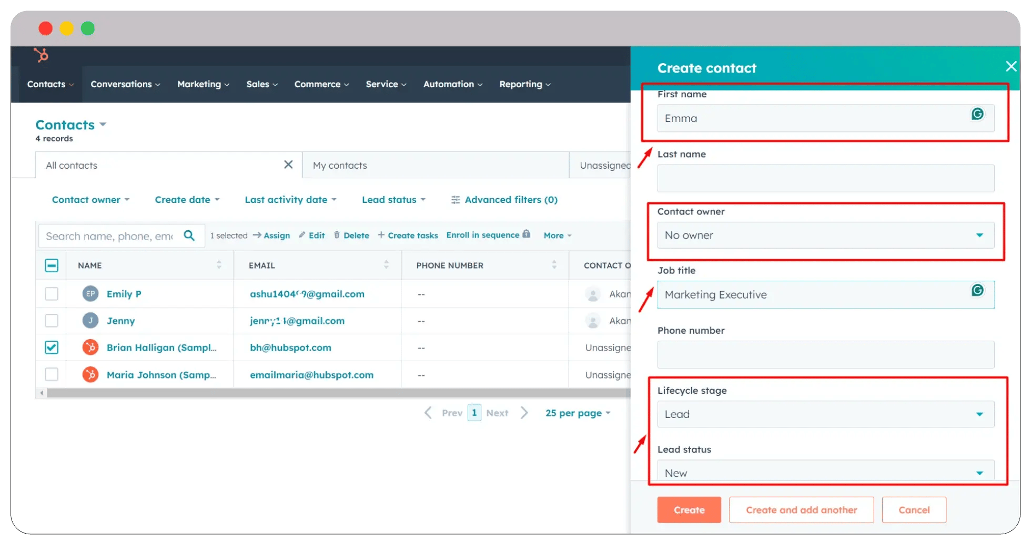Screen dimensions: 1031x542
Task: Uncheck Brian Halligan's row checkbox
Action: tap(51, 347)
